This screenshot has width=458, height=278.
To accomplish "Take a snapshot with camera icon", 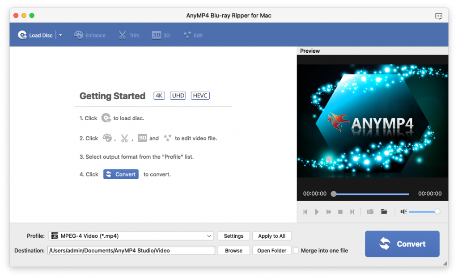I will tap(370, 211).
